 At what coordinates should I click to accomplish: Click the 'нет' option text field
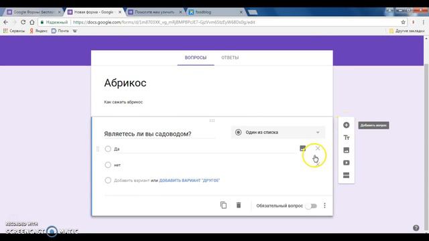(x=204, y=165)
